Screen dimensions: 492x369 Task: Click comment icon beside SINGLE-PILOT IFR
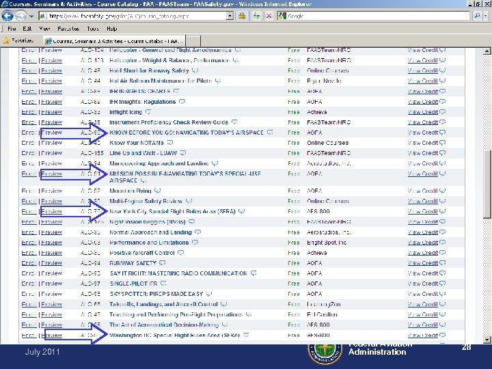tap(163, 284)
